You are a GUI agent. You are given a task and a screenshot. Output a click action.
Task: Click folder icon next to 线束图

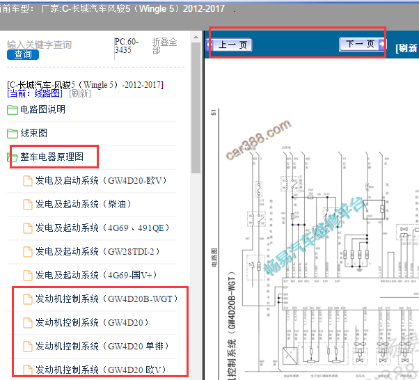(13, 134)
